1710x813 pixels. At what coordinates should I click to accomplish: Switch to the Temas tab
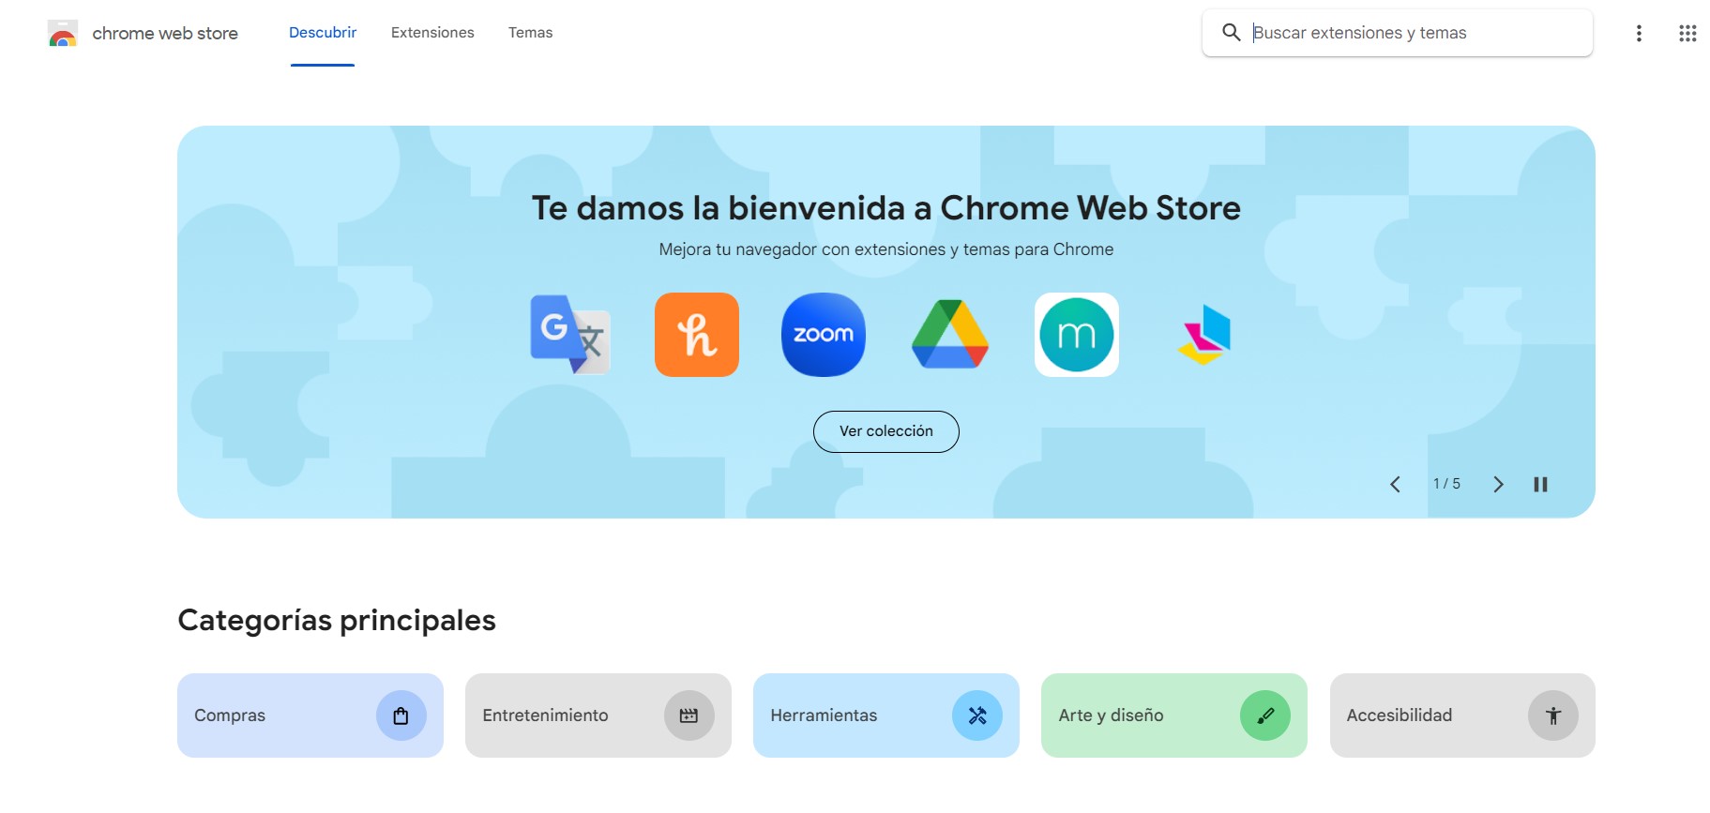click(x=531, y=33)
